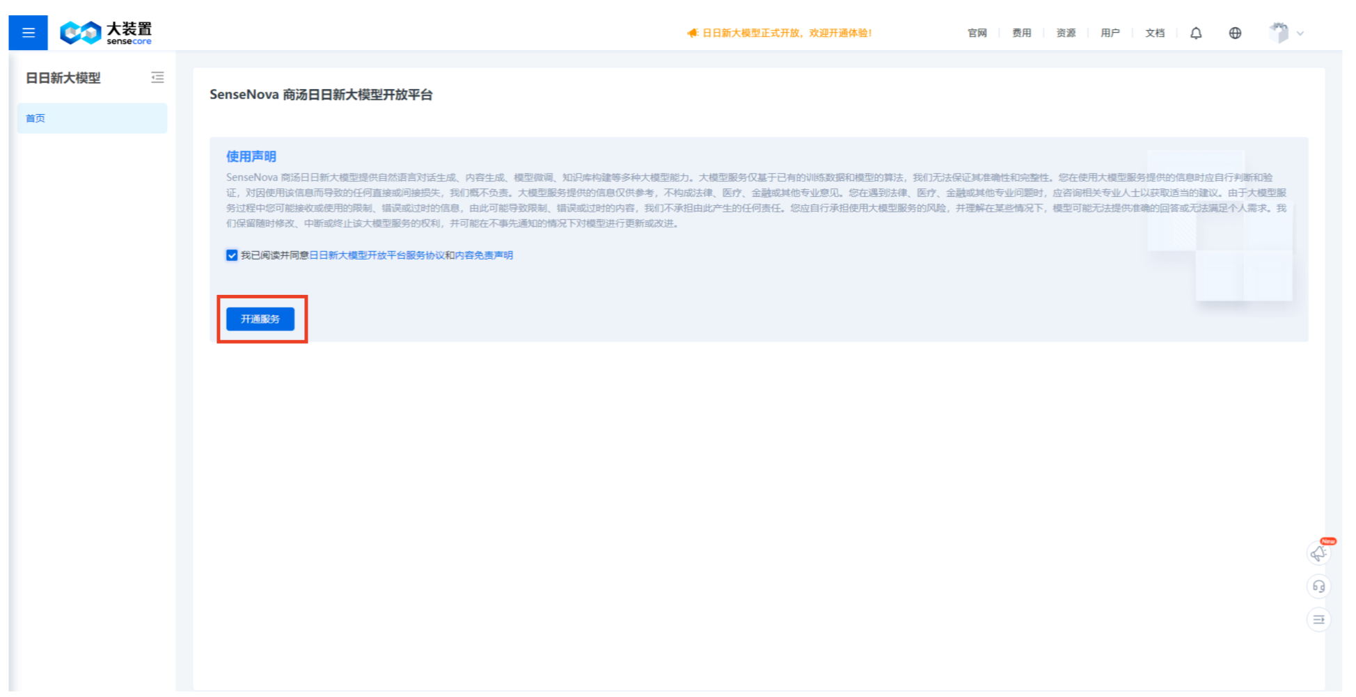Open 文档 in the top navigation
This screenshot has height=697, width=1356.
(x=1155, y=33)
